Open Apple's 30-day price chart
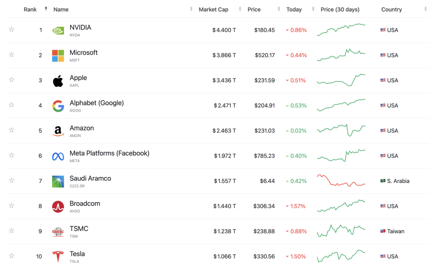Screen dimensions: 435x269 click(x=341, y=80)
